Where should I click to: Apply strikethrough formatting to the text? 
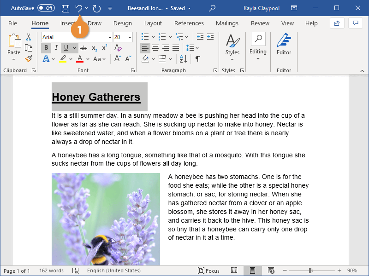click(83, 48)
